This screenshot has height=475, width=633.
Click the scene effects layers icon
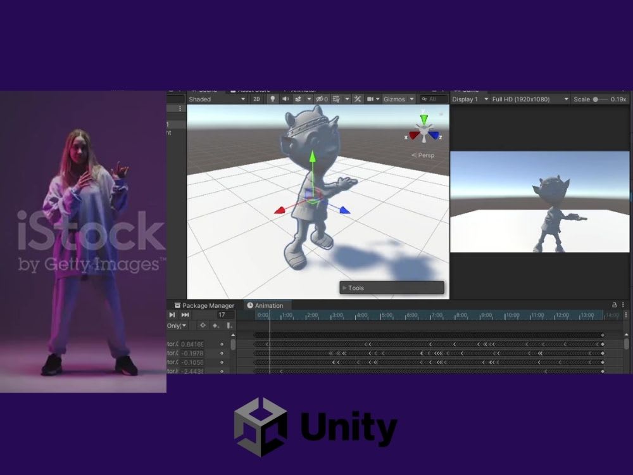tap(298, 99)
